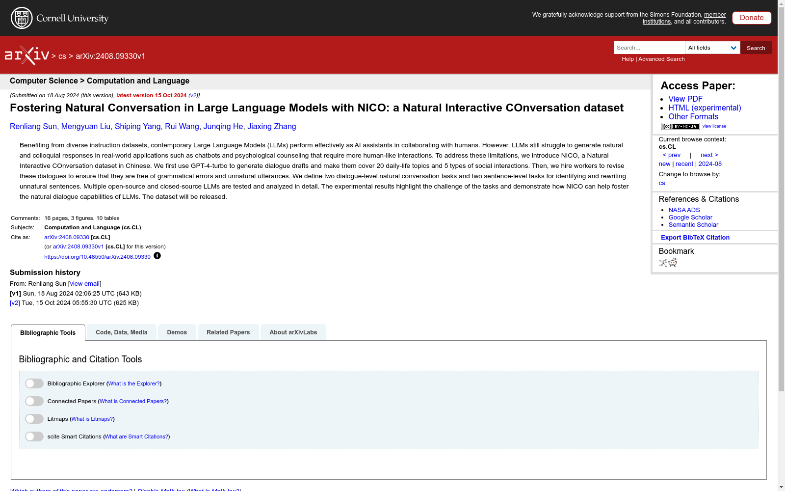Open What is the Explorer? link

pos(134,383)
